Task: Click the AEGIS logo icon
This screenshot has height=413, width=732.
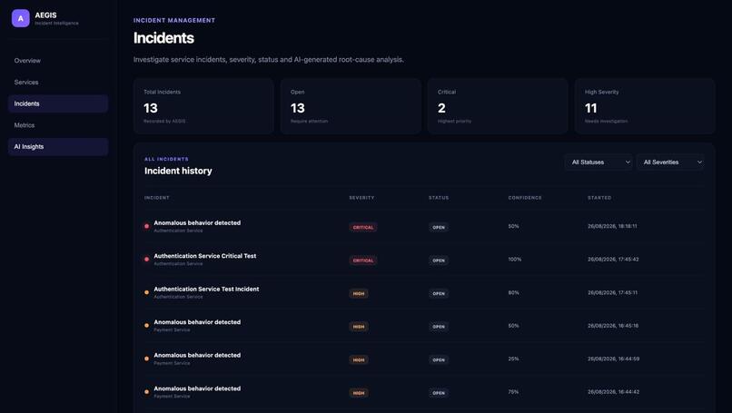Action: point(21,19)
